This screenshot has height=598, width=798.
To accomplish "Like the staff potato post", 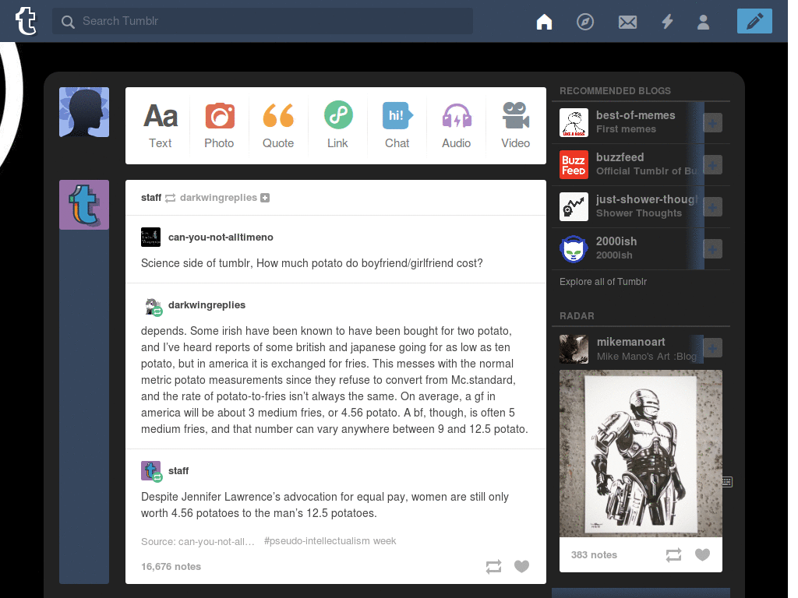I will point(521,566).
